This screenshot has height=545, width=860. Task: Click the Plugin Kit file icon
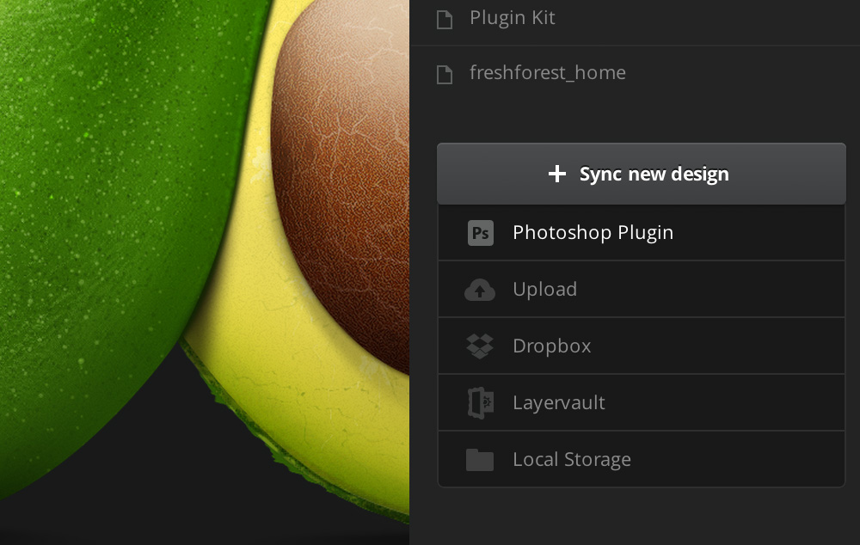tap(445, 20)
